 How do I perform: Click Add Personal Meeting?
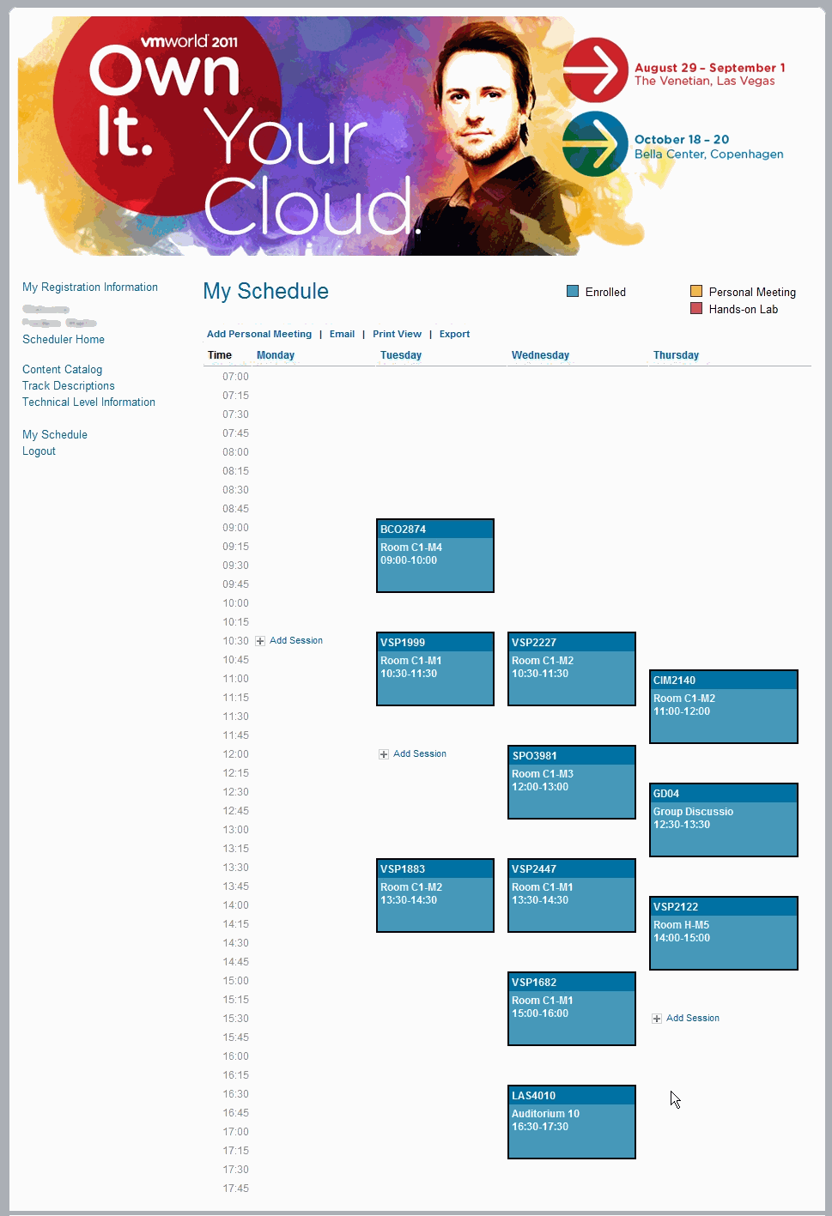click(x=259, y=335)
